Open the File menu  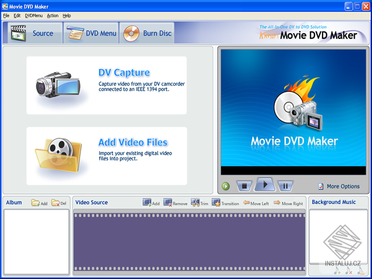(6, 16)
